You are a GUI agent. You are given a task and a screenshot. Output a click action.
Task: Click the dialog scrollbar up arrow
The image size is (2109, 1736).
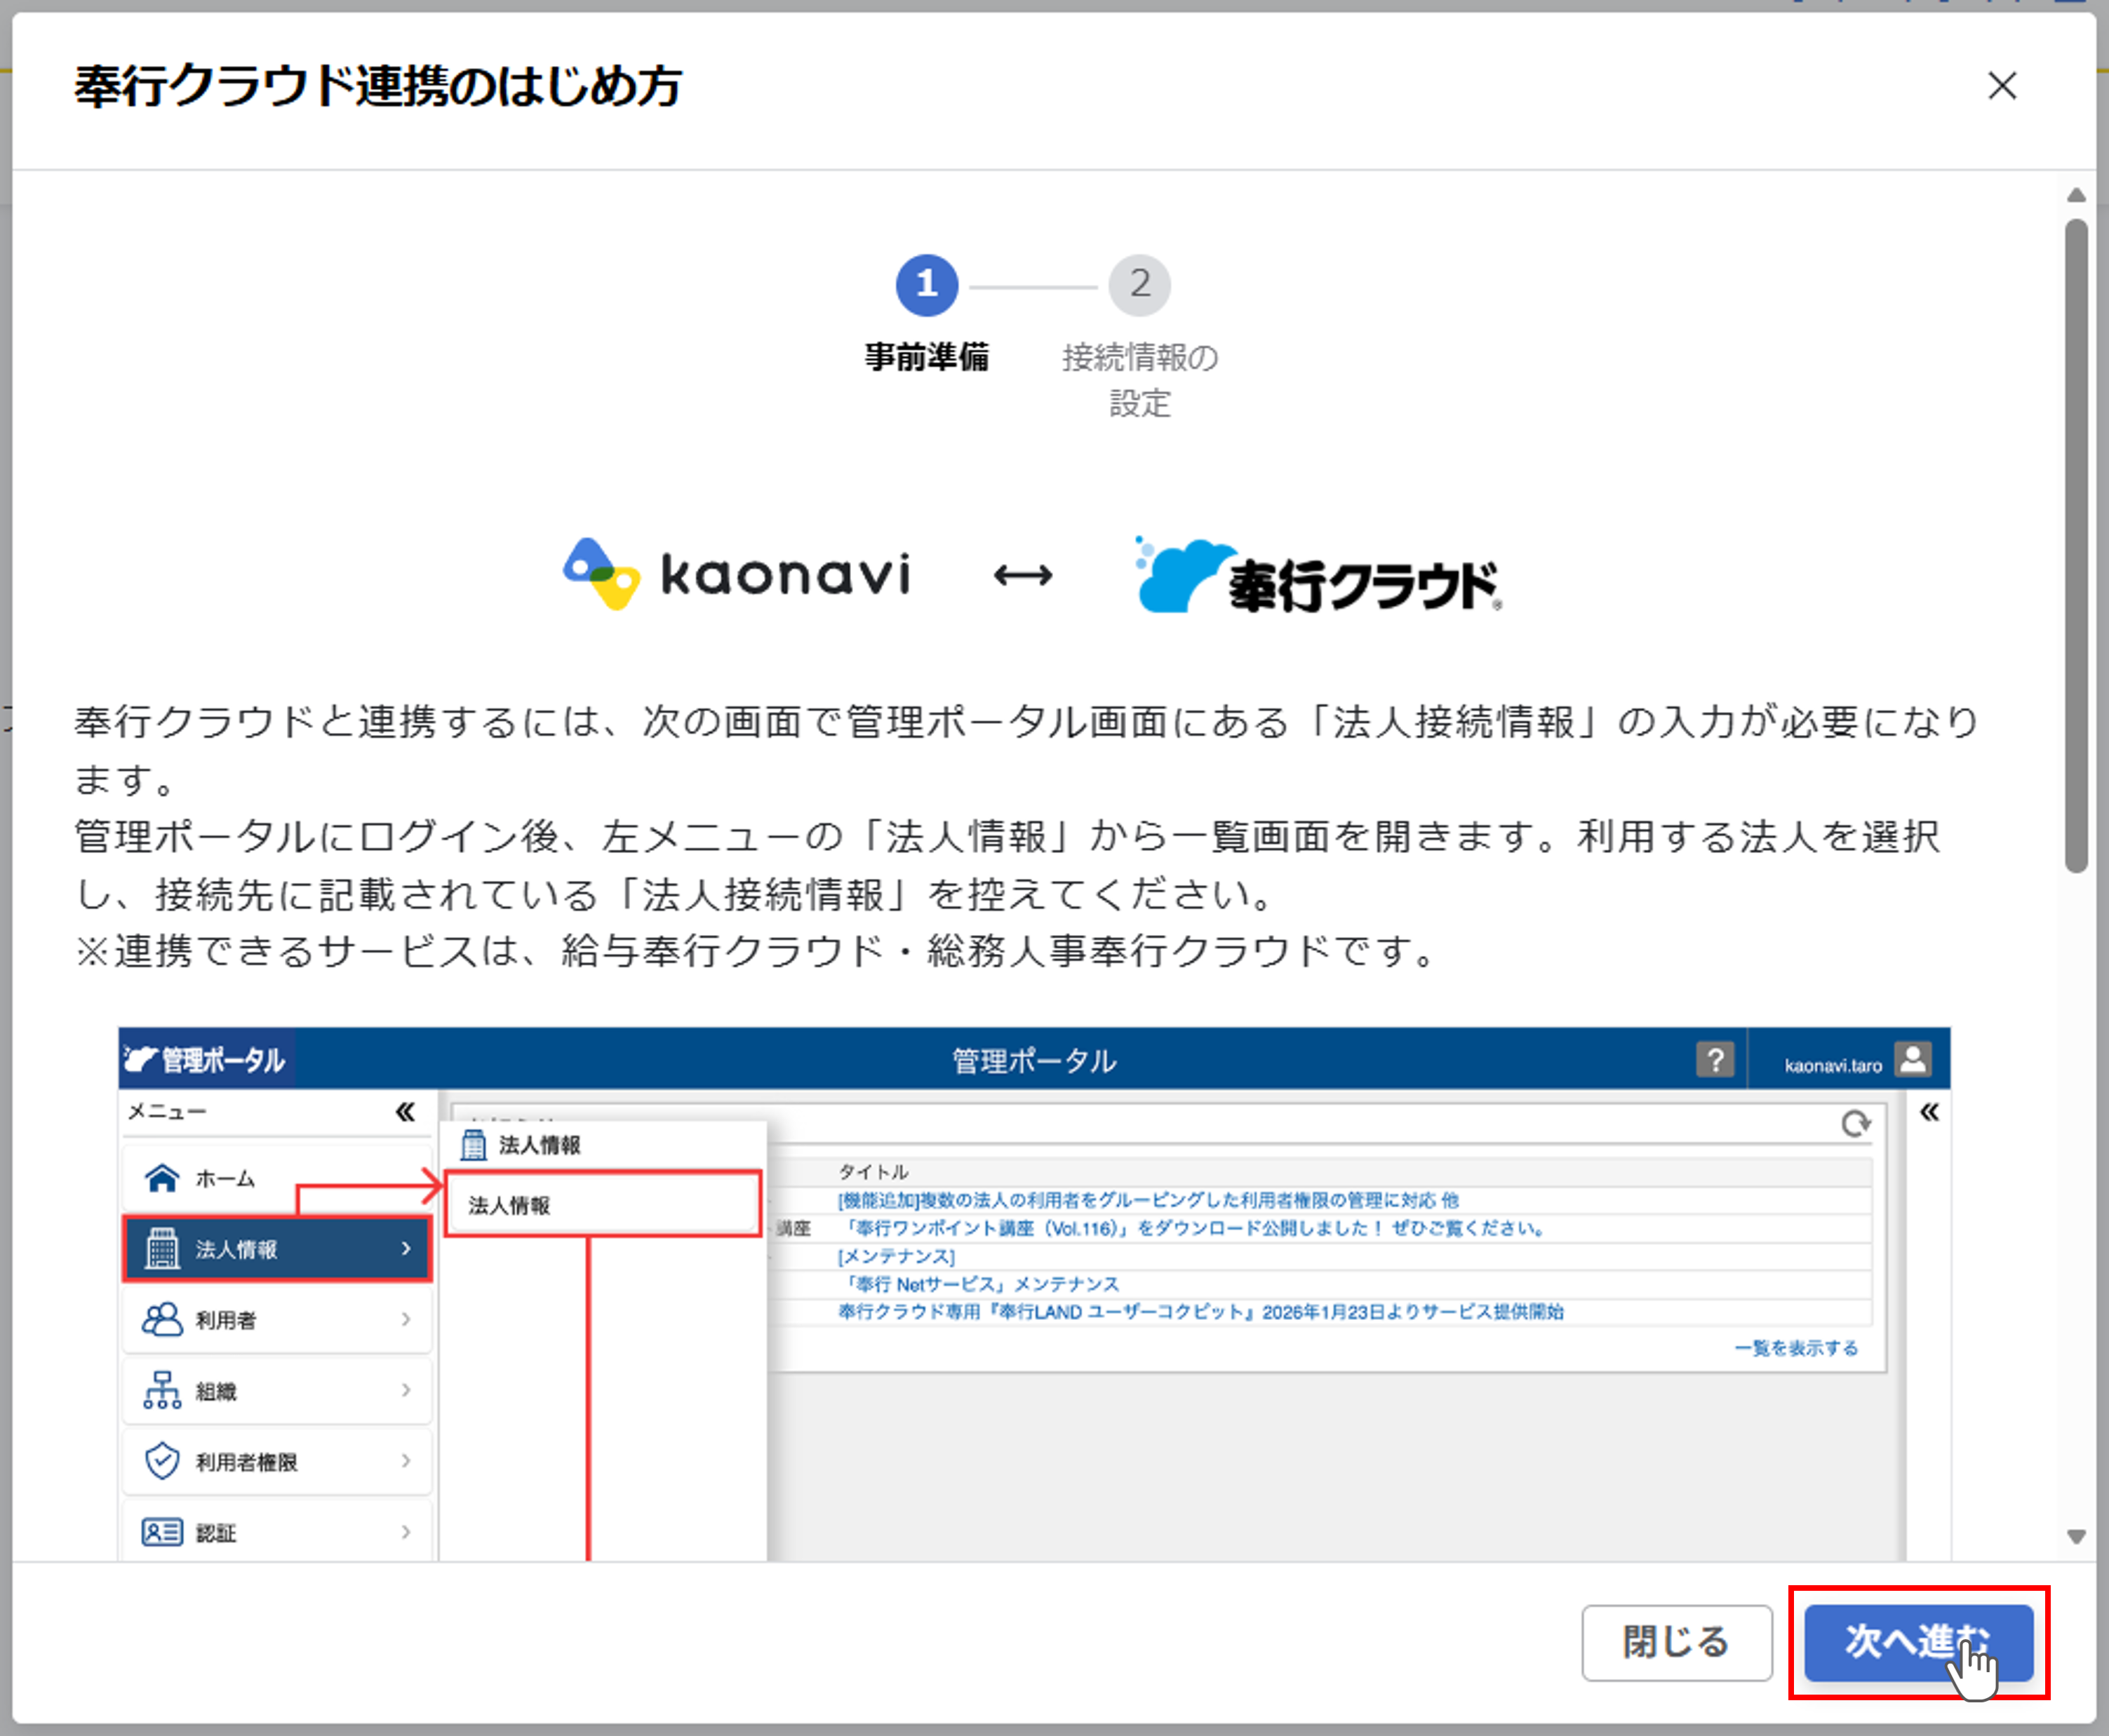tap(2076, 195)
